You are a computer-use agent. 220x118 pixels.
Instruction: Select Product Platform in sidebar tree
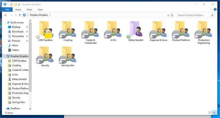pos(20,88)
